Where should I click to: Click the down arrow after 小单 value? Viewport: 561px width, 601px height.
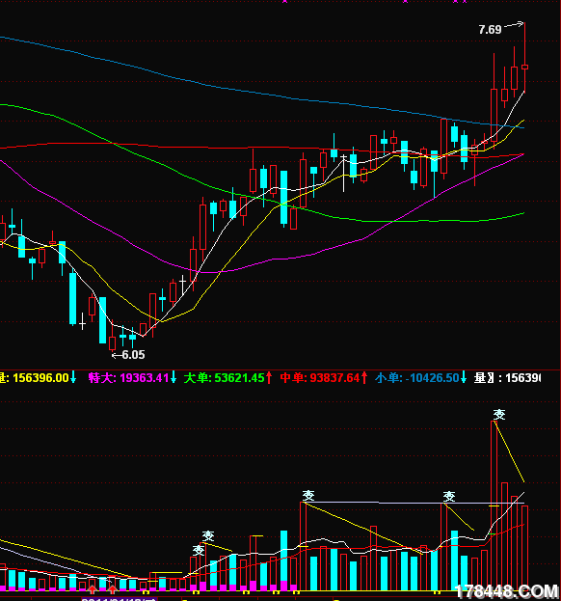click(x=464, y=377)
